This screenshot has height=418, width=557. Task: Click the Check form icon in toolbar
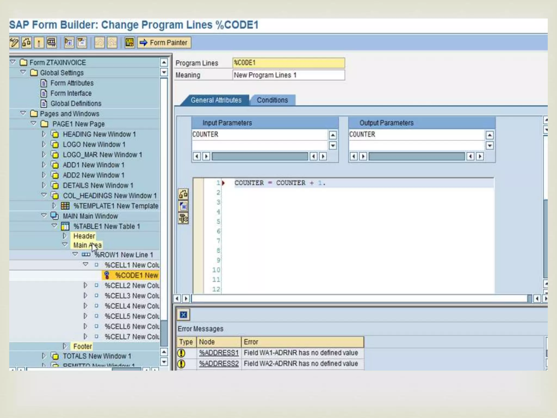click(x=27, y=43)
